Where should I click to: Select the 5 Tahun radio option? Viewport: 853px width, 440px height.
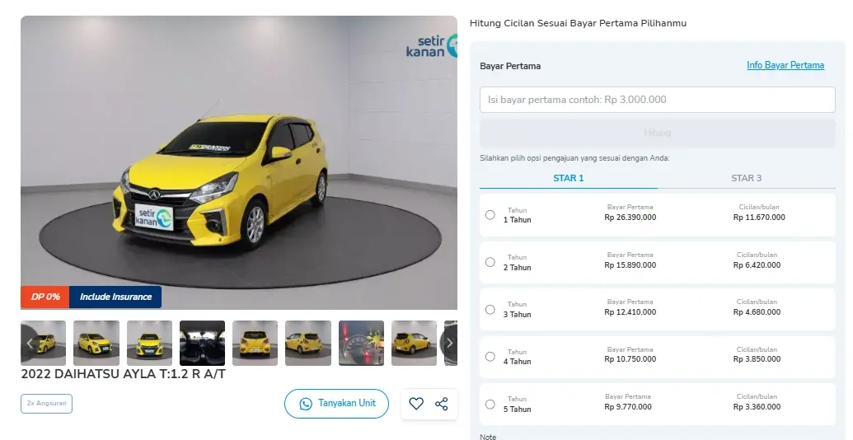[x=490, y=405]
